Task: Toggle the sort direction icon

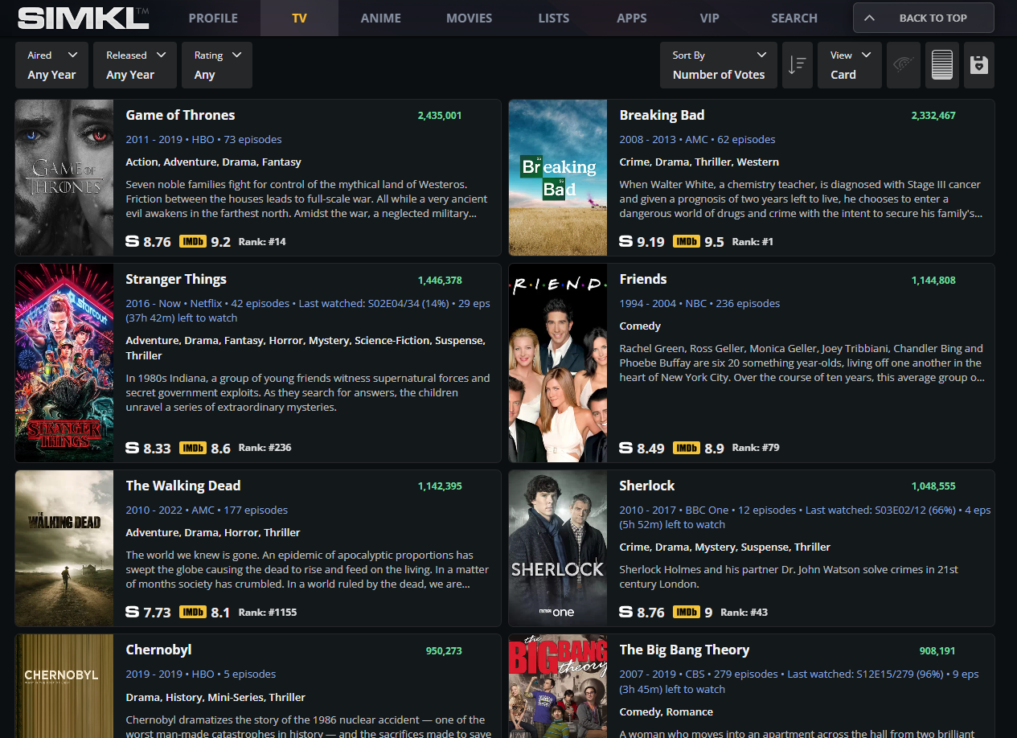Action: tap(797, 65)
